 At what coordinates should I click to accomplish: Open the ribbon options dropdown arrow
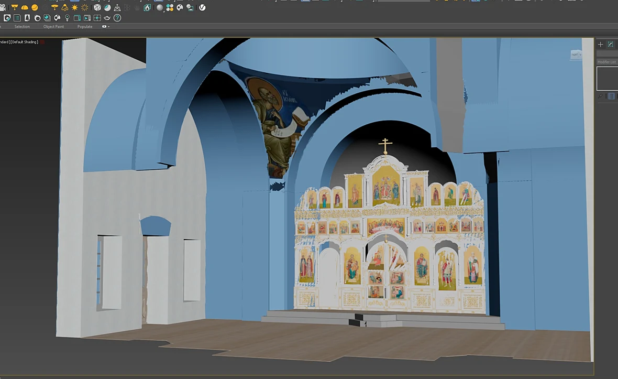tap(109, 27)
